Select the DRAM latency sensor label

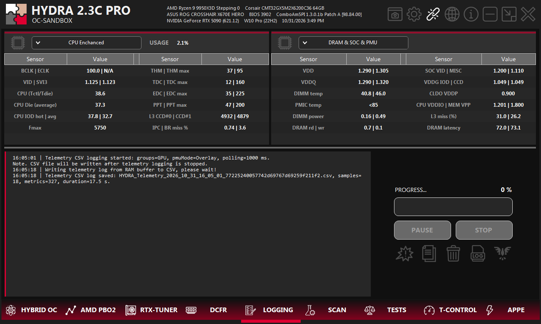pyautogui.click(x=443, y=128)
